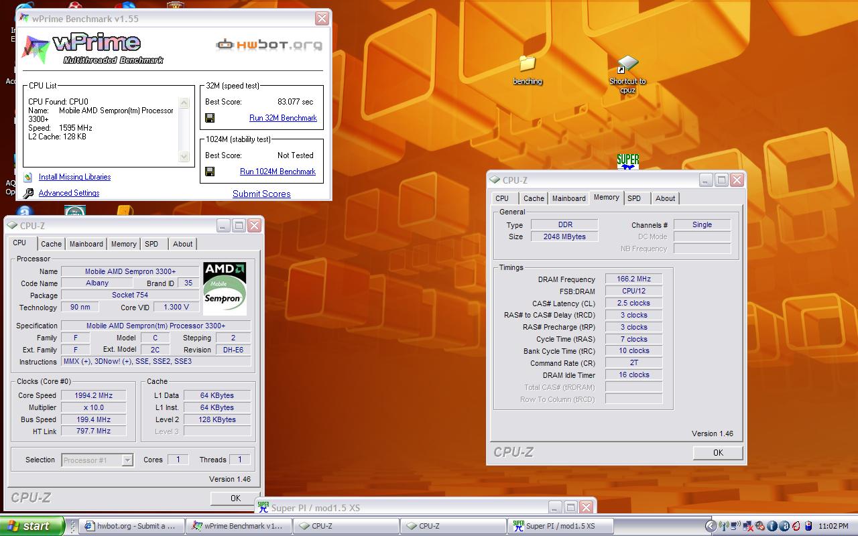Switch to the Super PI taskbar button

point(561,526)
